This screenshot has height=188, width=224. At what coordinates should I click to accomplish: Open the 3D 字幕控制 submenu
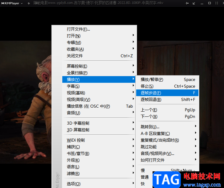pos(99,123)
